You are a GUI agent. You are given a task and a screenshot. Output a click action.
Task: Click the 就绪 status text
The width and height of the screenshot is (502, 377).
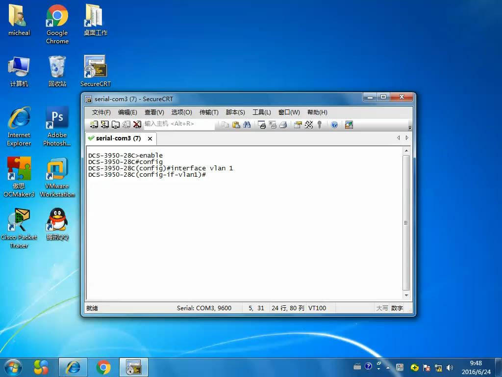[92, 308]
